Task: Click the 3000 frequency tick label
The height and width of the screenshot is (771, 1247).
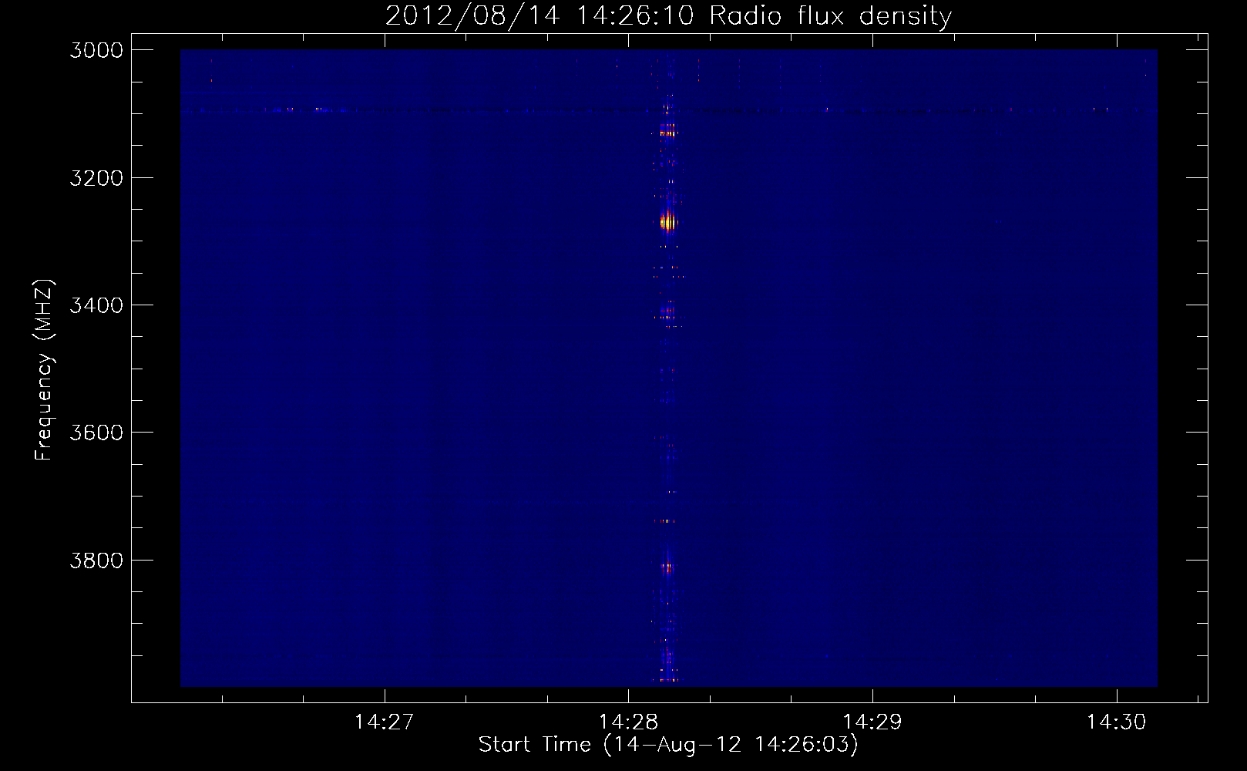Action: click(96, 50)
